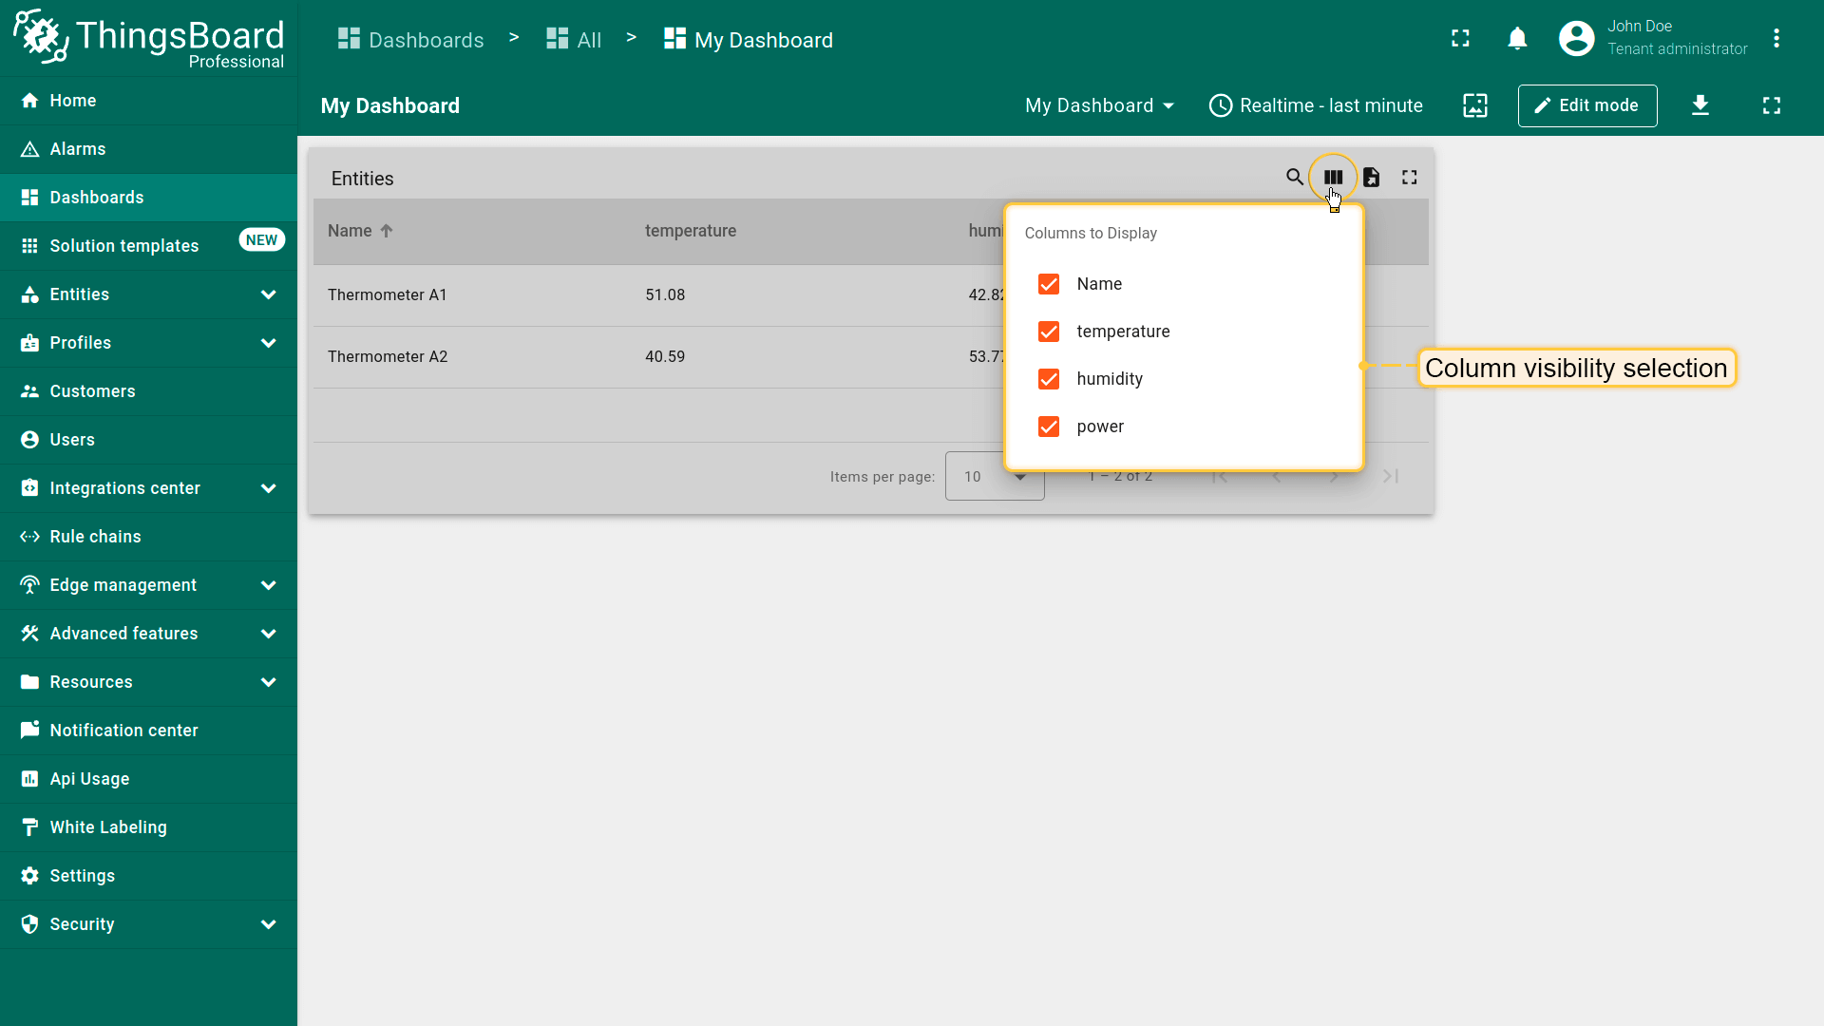This screenshot has width=1824, height=1026.
Task: Click the dashboard export download icon
Action: [x=1700, y=105]
